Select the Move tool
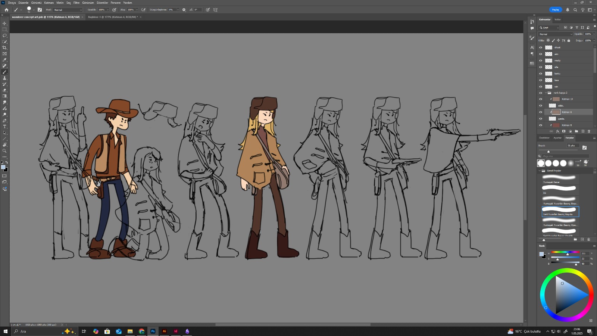The width and height of the screenshot is (597, 336). pos(4,23)
